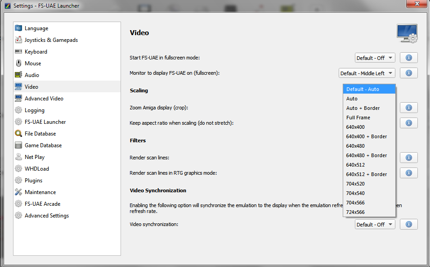The image size is (430, 267).
Task: Click info button for video synchronization
Action: coord(408,224)
